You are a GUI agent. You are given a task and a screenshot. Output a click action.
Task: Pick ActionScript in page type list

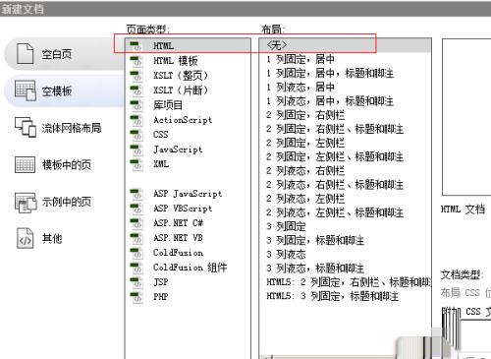point(183,120)
